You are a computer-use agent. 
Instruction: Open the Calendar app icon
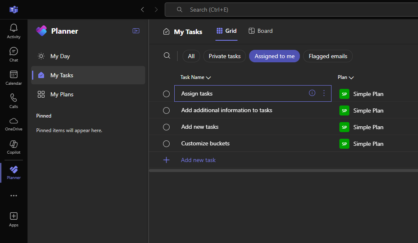coord(14,77)
